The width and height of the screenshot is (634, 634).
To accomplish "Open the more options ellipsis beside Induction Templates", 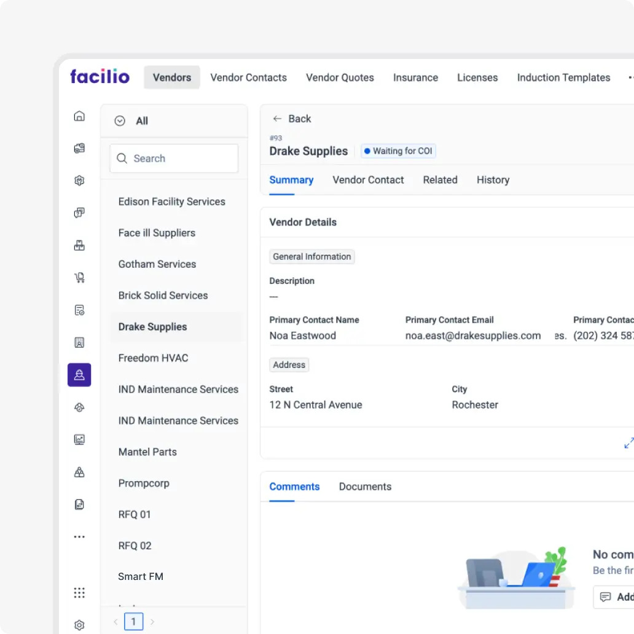I will coord(630,77).
